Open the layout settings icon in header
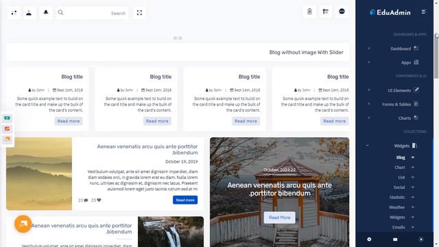The image size is (439, 247). tap(325, 12)
